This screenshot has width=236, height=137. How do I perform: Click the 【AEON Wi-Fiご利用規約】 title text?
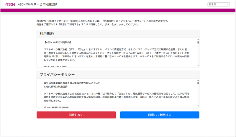click(58, 42)
